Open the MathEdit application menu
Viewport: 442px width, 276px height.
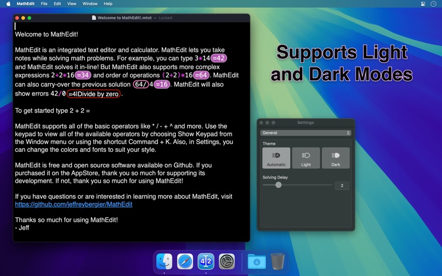tap(25, 4)
